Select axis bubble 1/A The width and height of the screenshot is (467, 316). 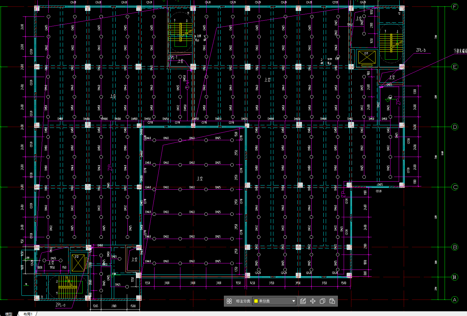[455, 277]
